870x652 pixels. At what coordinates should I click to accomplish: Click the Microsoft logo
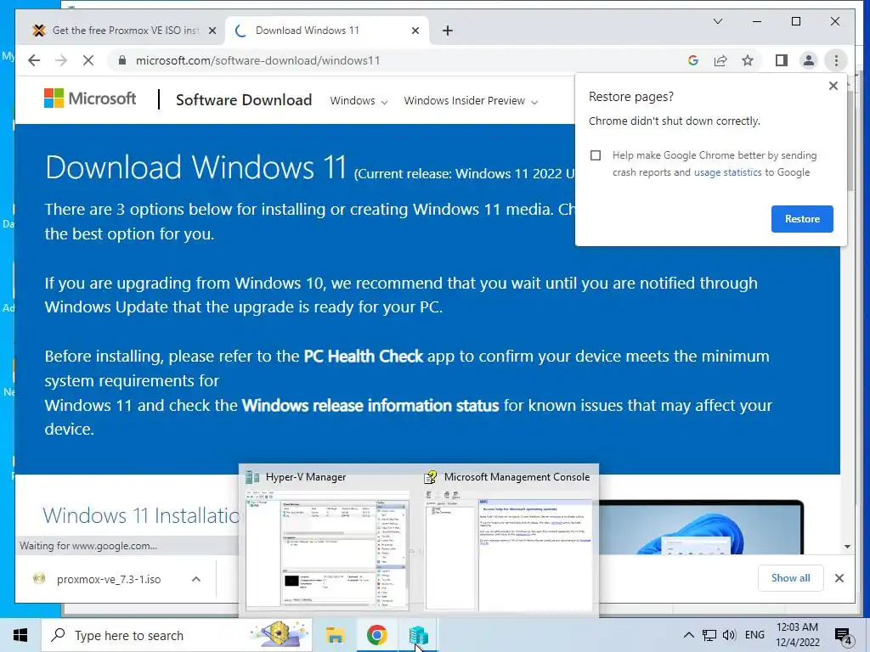point(90,98)
